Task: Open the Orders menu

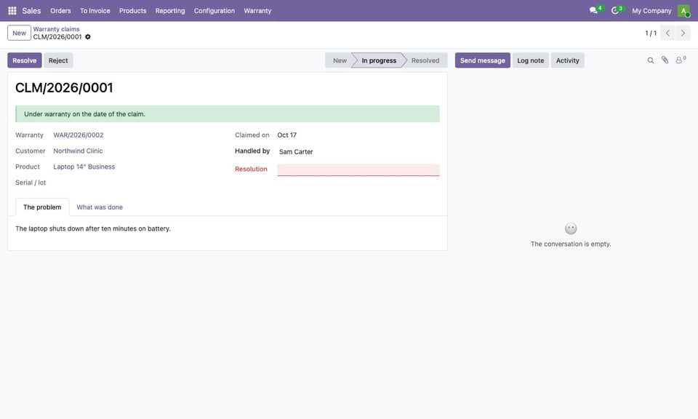Action: pyautogui.click(x=60, y=11)
